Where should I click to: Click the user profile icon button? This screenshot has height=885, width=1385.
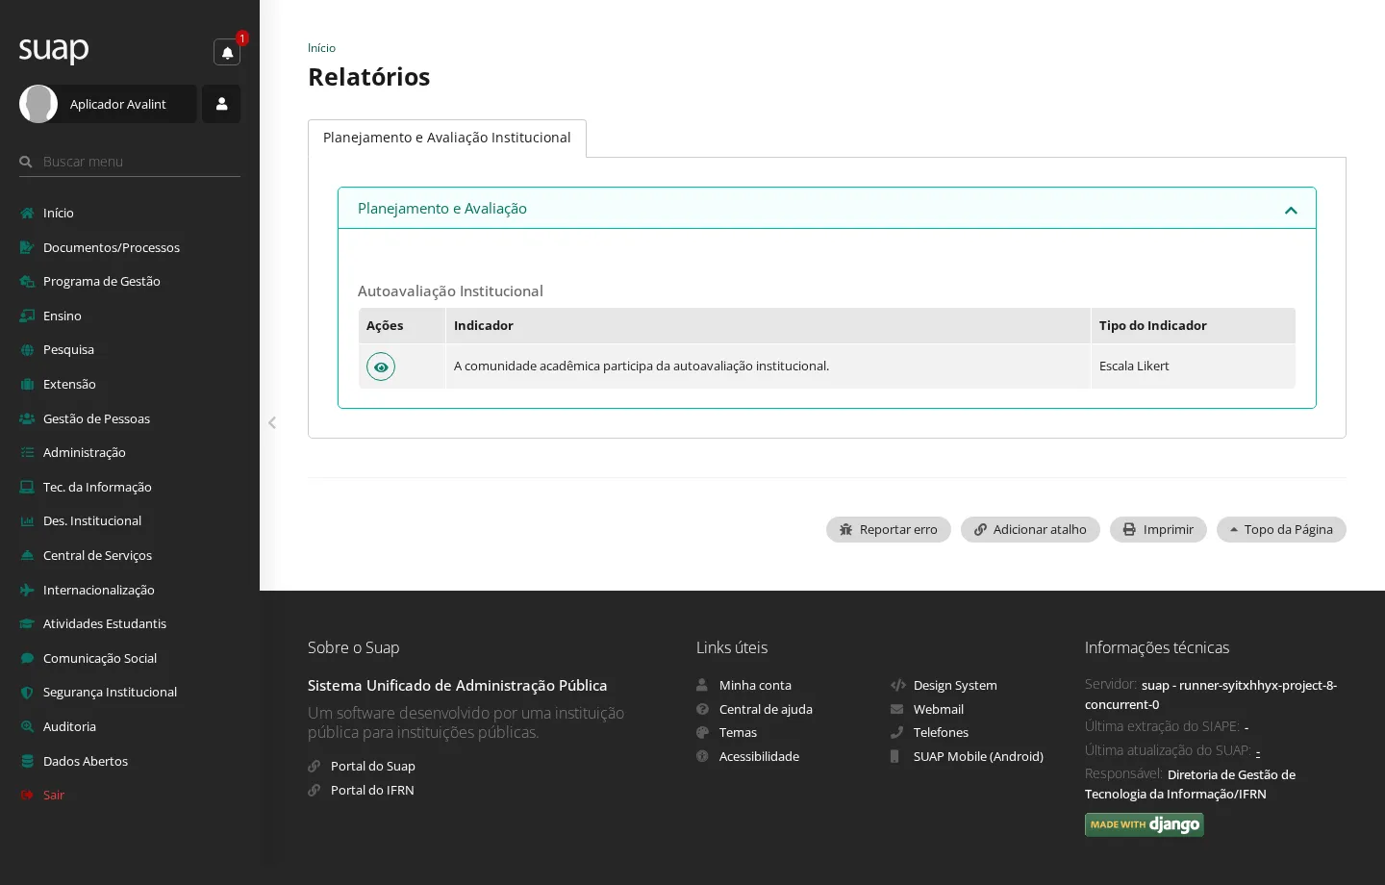tap(221, 104)
